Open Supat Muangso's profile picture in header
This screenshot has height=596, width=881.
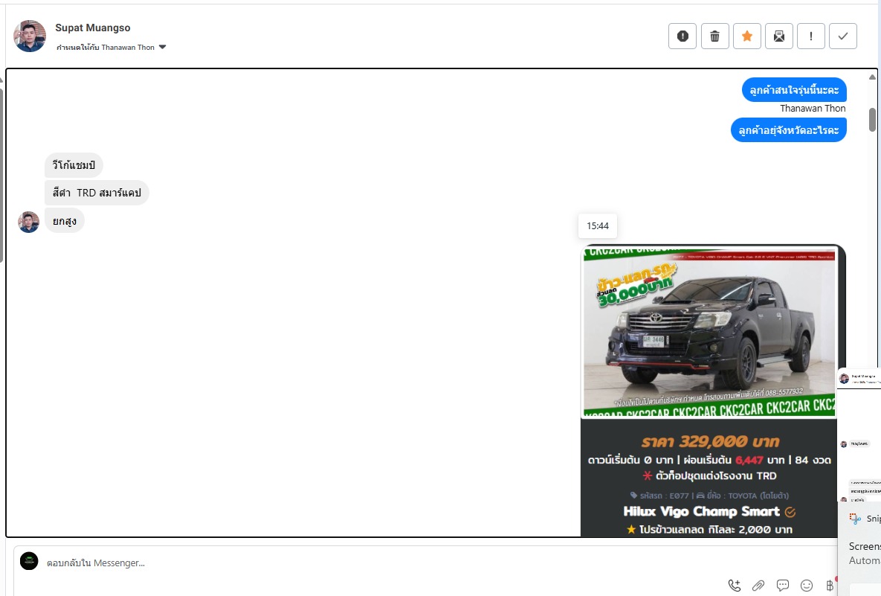pos(30,36)
